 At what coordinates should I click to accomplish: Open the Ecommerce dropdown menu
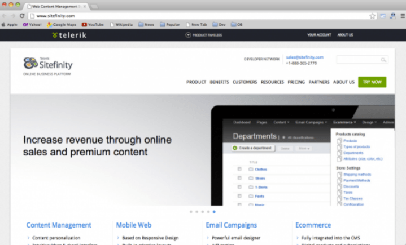point(344,122)
